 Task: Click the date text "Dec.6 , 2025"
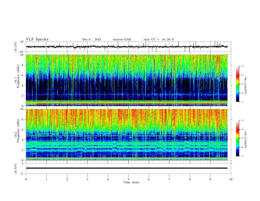pos(92,39)
